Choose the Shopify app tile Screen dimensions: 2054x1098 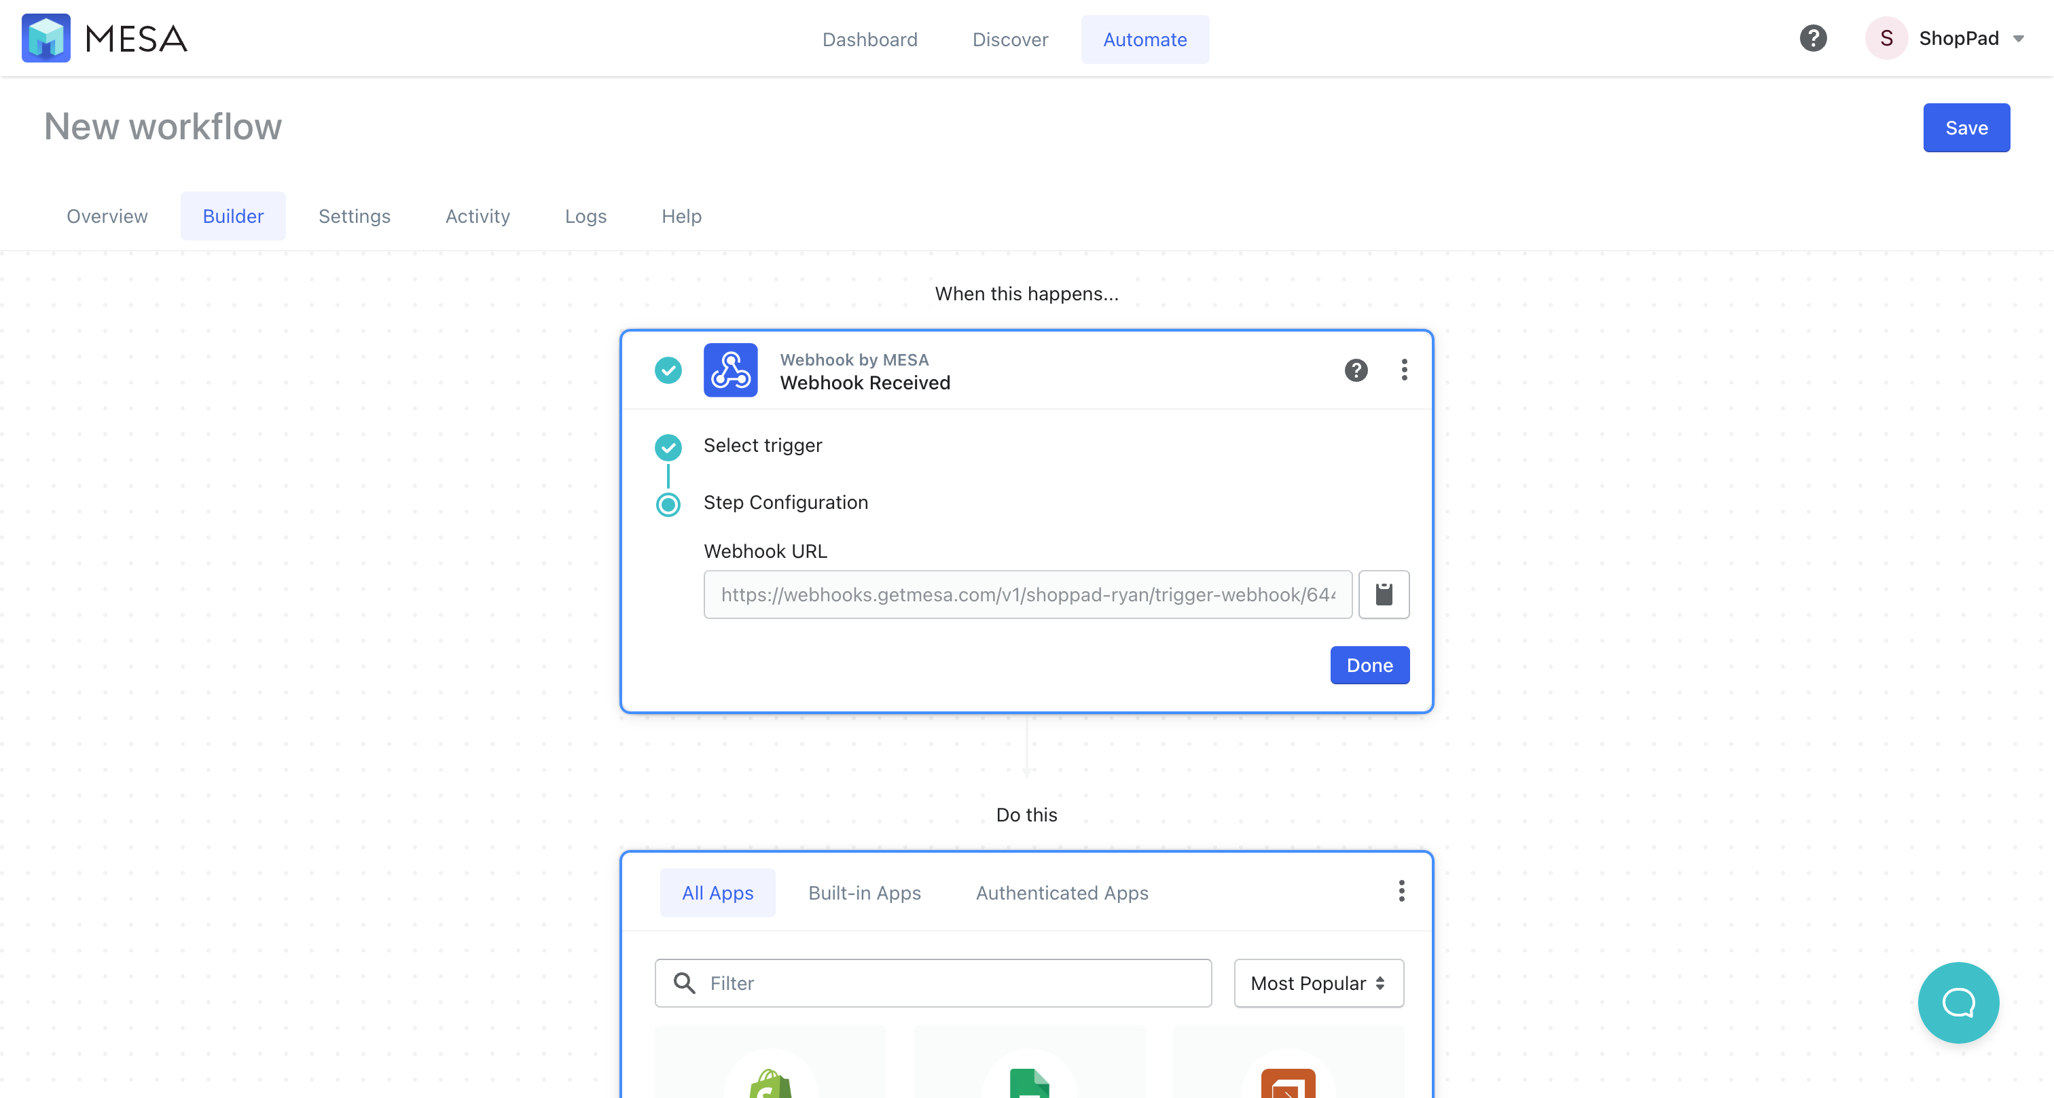pyautogui.click(x=770, y=1062)
